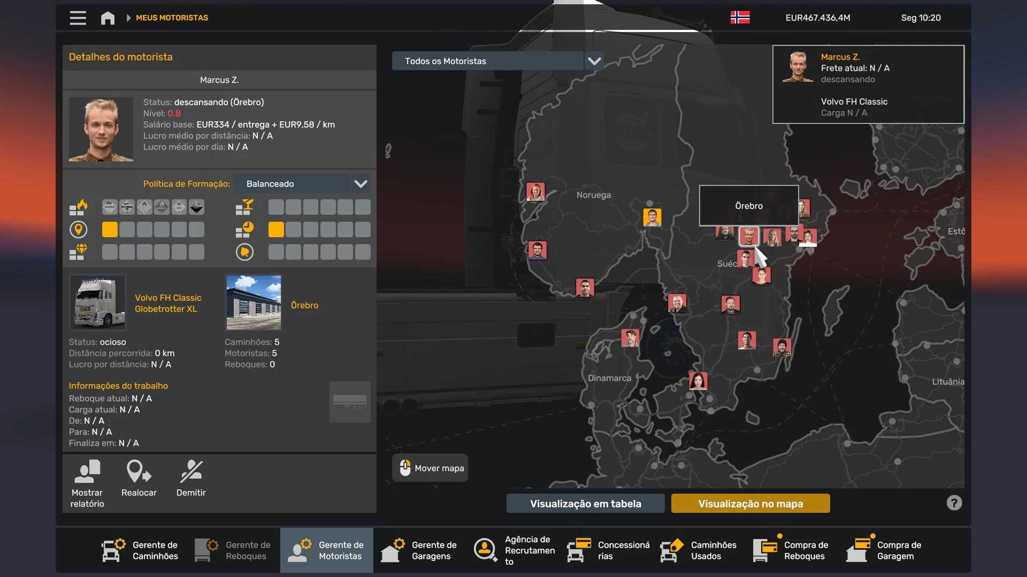This screenshot has width=1027, height=577.
Task: Click the Todos os Motoristas combo box
Action: click(x=487, y=61)
